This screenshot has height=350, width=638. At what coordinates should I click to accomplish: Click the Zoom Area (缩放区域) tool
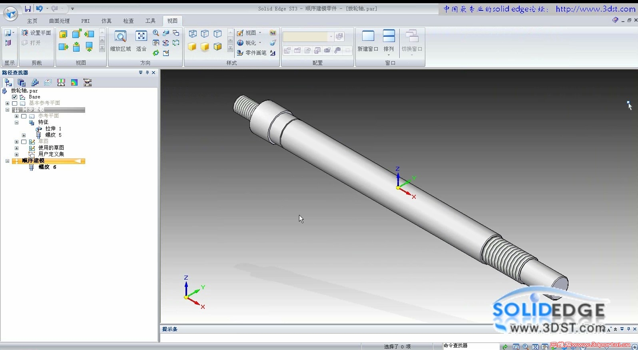[120, 41]
